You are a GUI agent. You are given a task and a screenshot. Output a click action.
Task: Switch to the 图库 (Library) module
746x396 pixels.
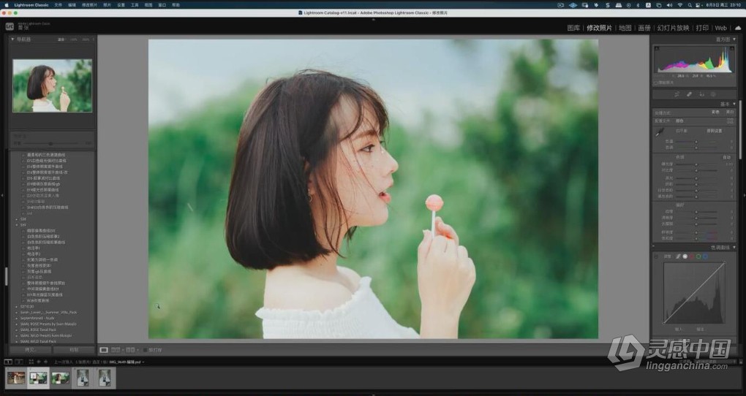tap(573, 28)
